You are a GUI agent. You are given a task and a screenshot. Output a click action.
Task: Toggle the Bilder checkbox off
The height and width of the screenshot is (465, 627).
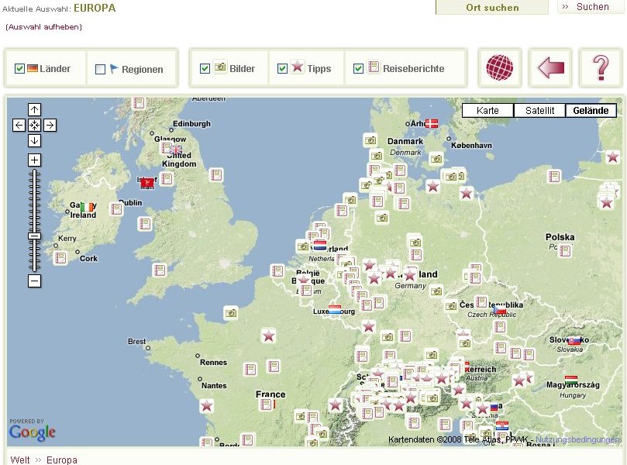click(x=205, y=69)
